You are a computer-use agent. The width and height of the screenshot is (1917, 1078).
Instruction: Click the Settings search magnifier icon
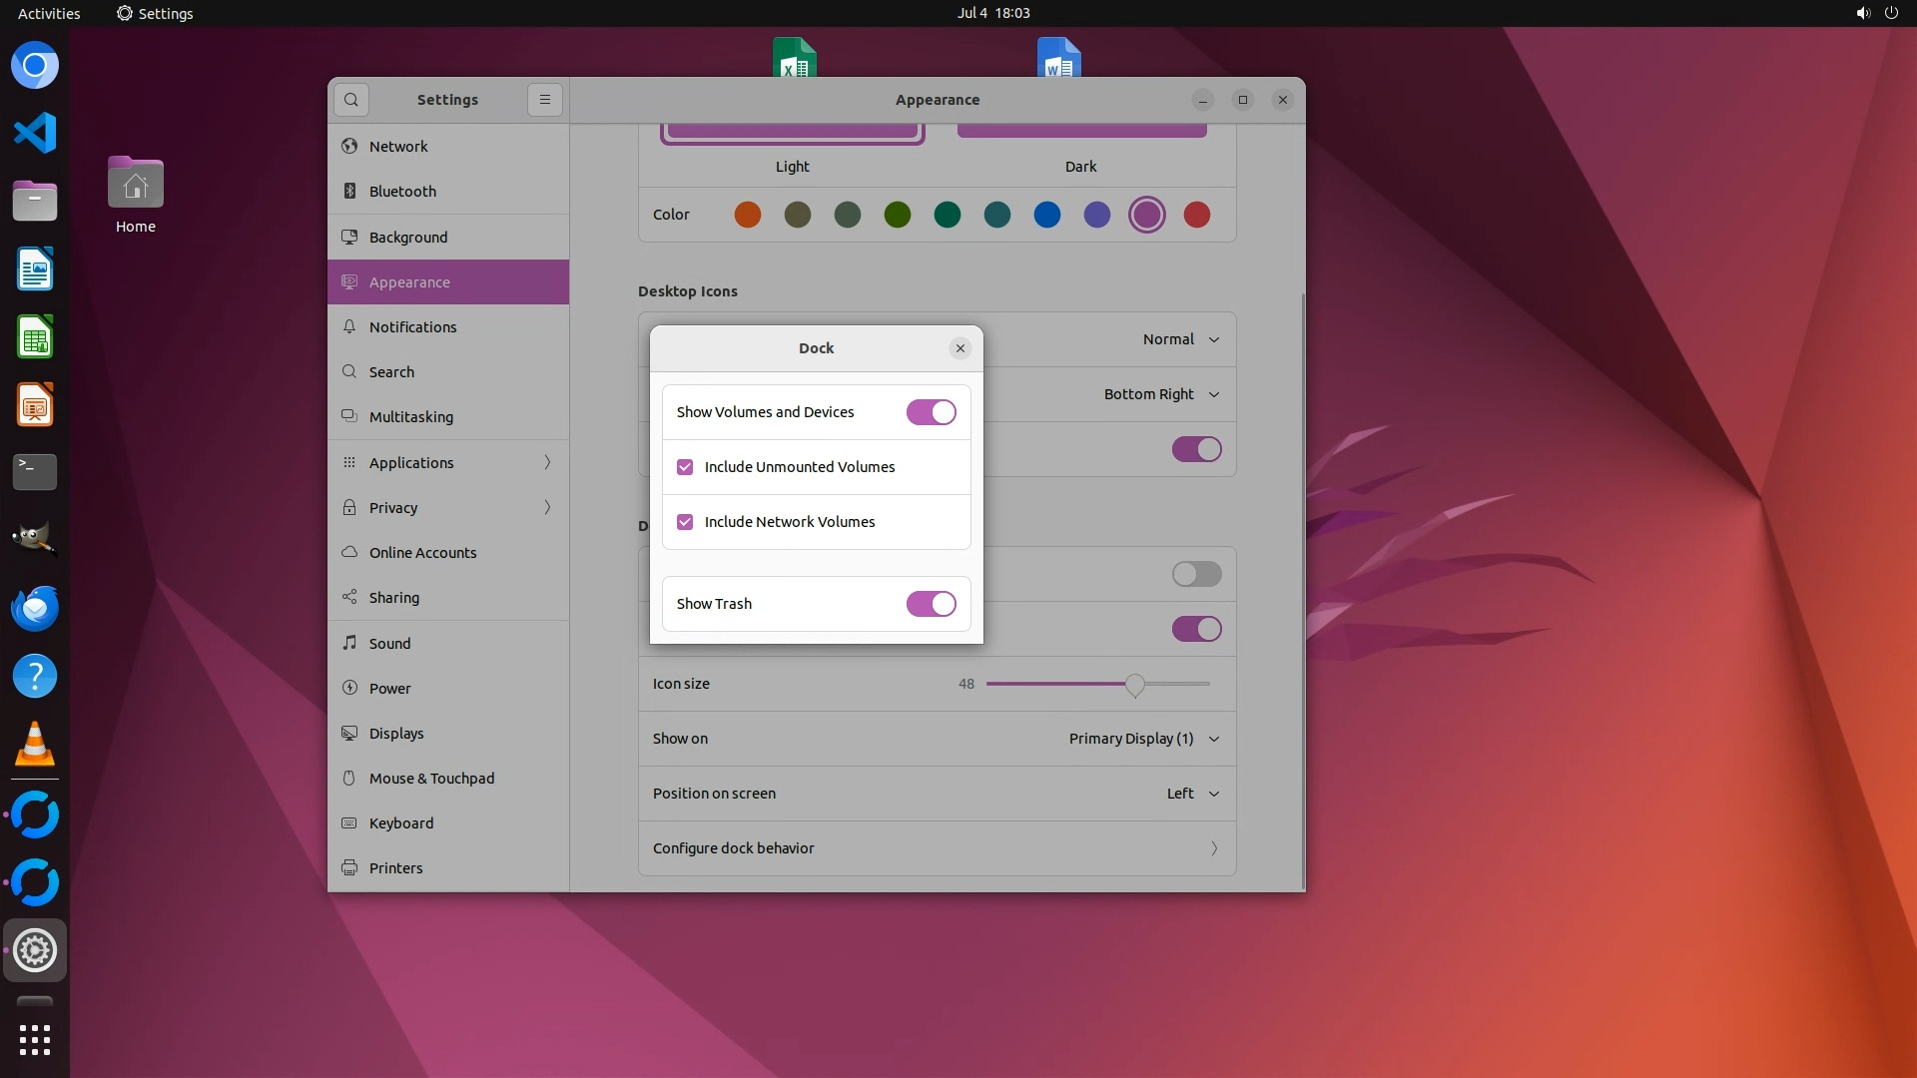tap(350, 100)
